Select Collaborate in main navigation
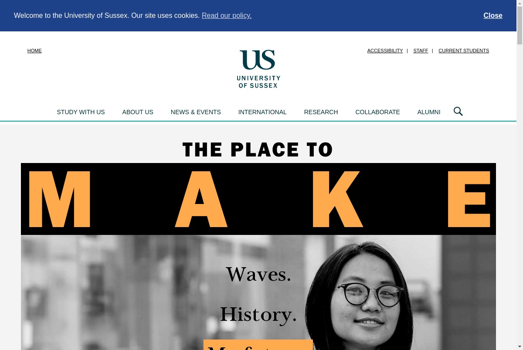Screen dimensions: 523x350 377,112
